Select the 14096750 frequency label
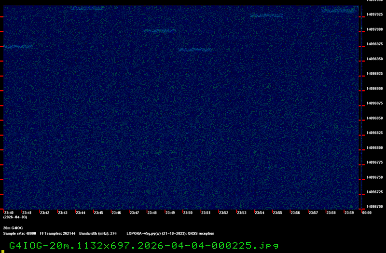Screen dimensions: 386x253 tap(375, 177)
